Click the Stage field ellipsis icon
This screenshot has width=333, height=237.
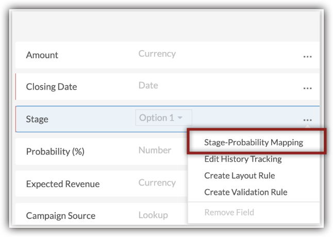(x=308, y=120)
